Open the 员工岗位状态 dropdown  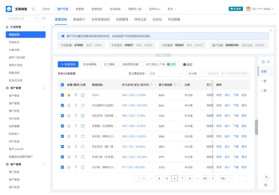coord(166,74)
